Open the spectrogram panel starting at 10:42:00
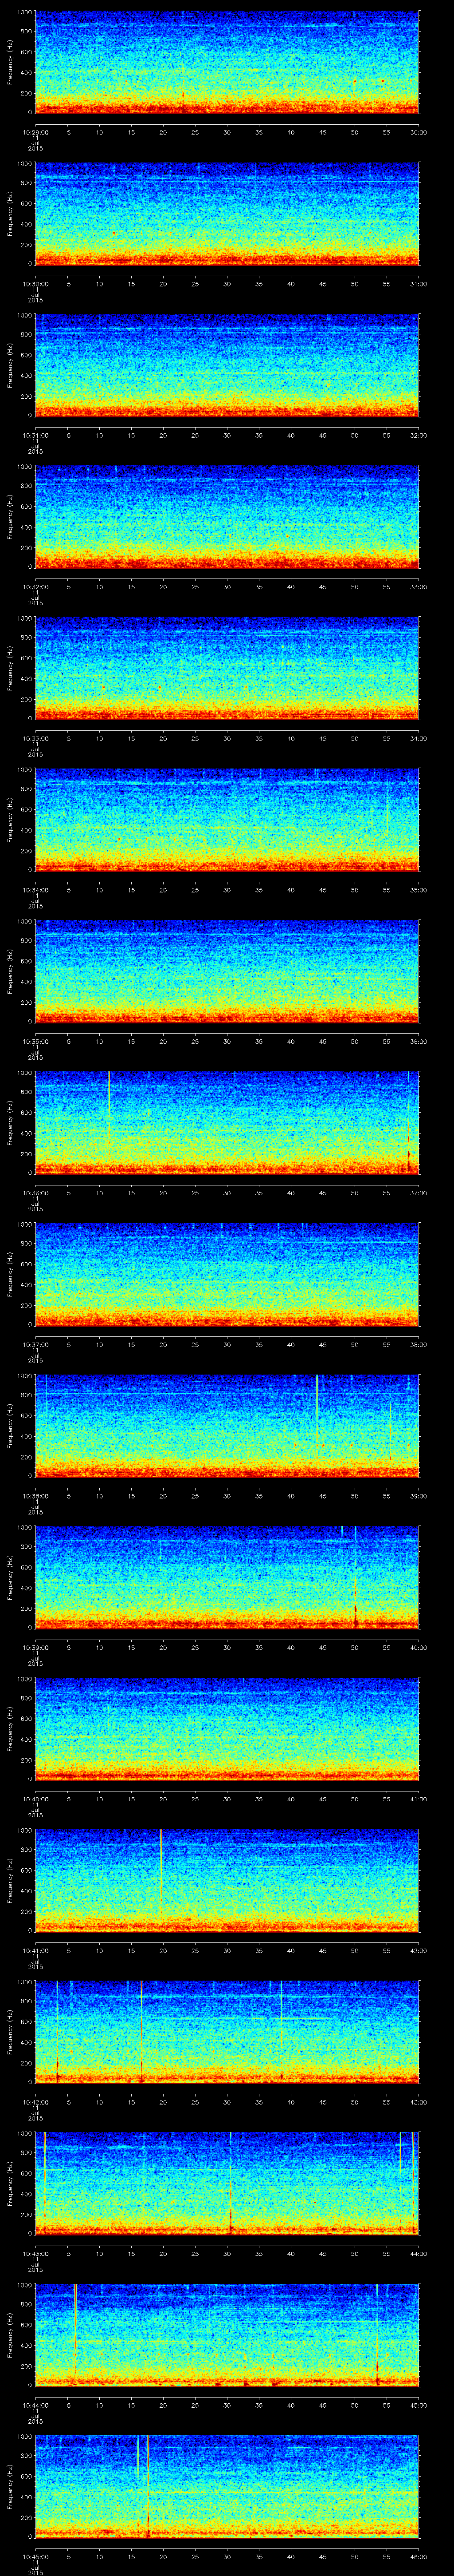The image size is (454, 2576). [x=227, y=2032]
